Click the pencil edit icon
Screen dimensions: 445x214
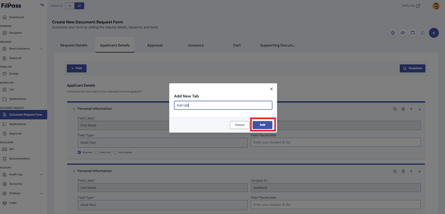coord(423,33)
